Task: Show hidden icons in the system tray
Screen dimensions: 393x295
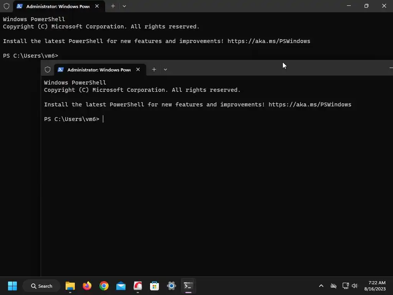Action: click(321, 286)
